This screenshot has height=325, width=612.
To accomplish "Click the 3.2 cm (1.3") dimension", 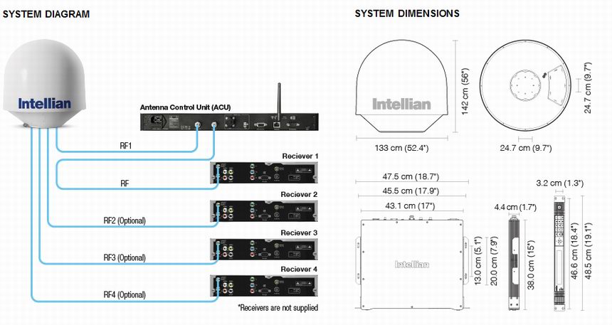I will pyautogui.click(x=560, y=183).
